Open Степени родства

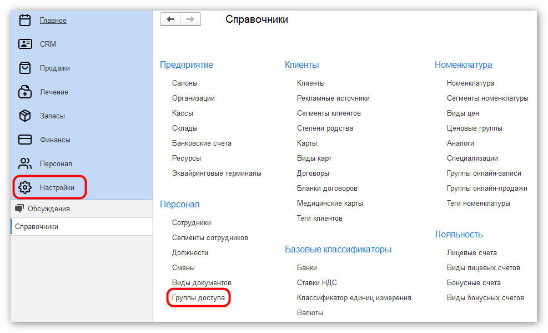point(325,128)
